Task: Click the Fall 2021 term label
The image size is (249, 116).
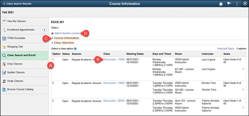Action: [8, 12]
